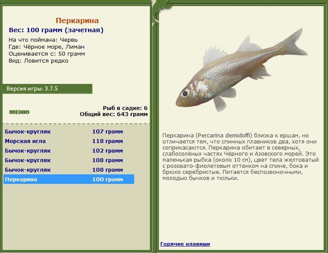Click the Оценивается с: 50 грамм line

(x=47, y=54)
